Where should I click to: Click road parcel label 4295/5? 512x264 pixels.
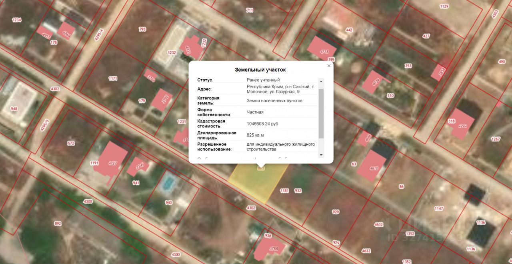(x=44, y=126)
